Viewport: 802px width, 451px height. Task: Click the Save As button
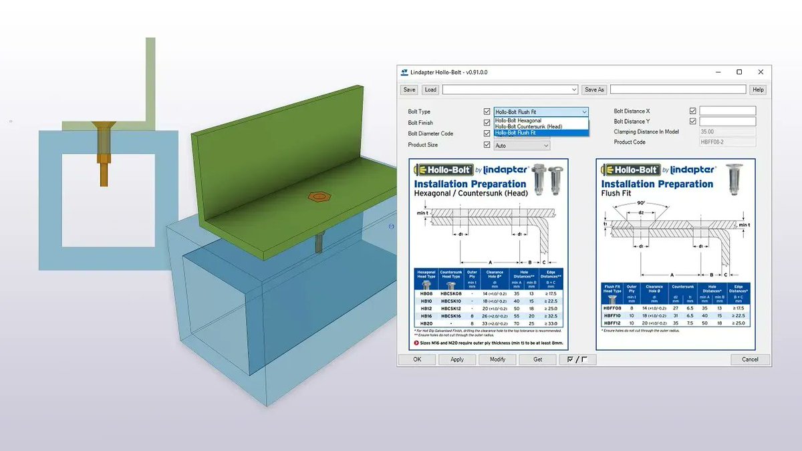[594, 90]
